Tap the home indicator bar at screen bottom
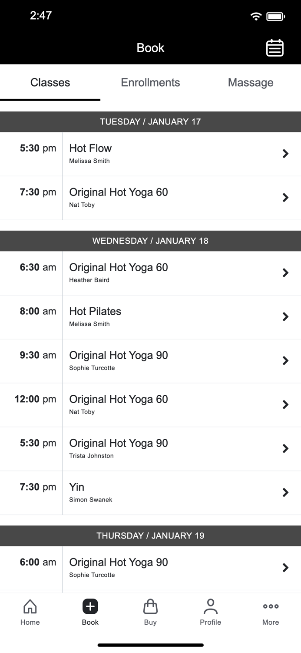 [150, 645]
